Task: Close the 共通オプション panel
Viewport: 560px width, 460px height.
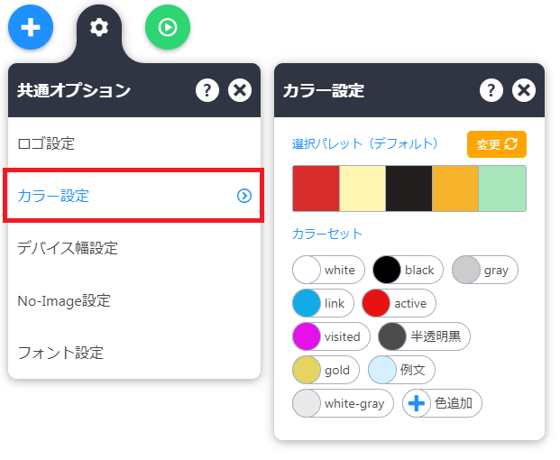Action: click(x=240, y=89)
